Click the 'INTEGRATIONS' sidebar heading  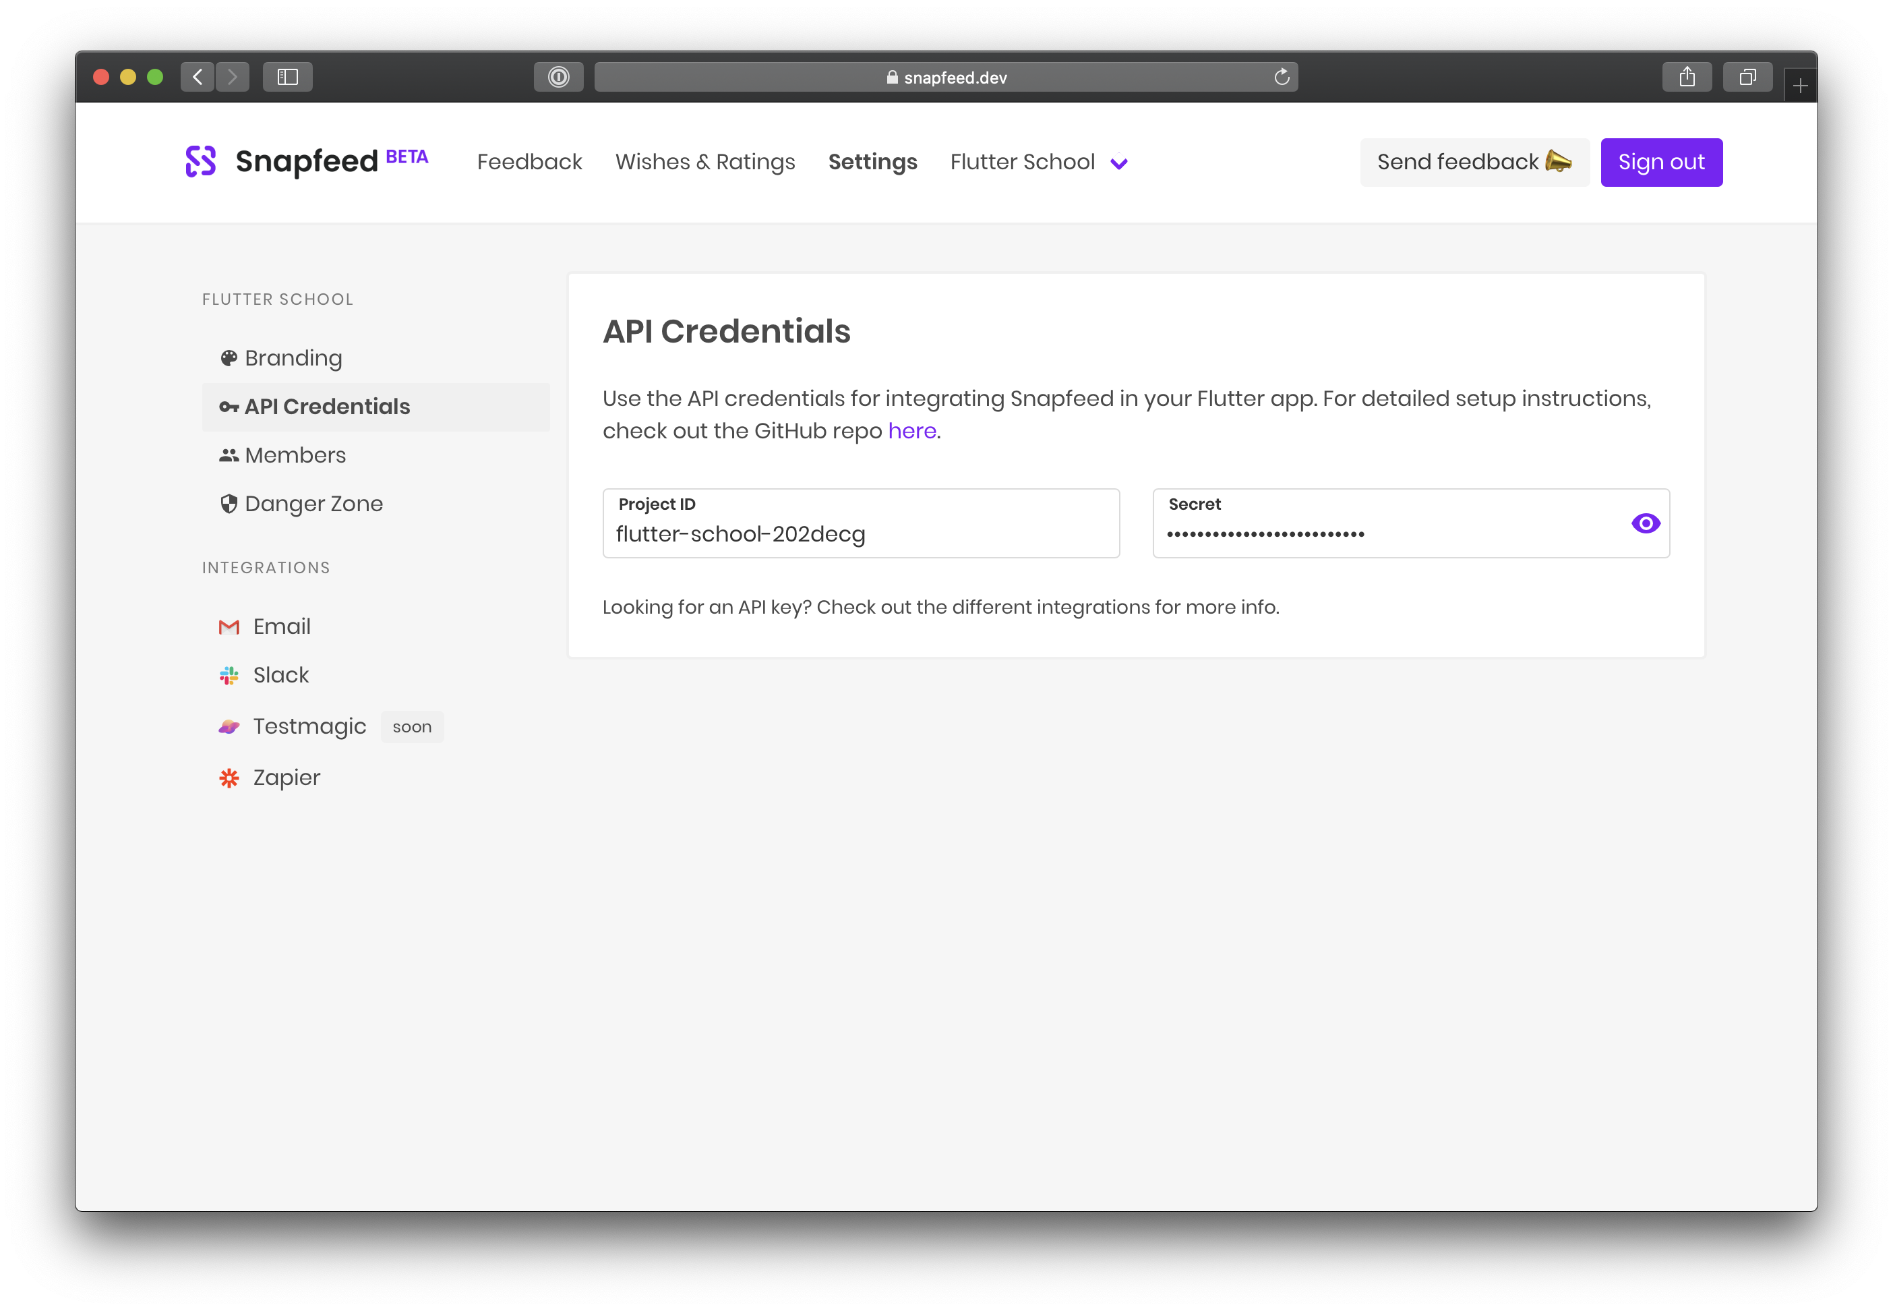coord(266,568)
